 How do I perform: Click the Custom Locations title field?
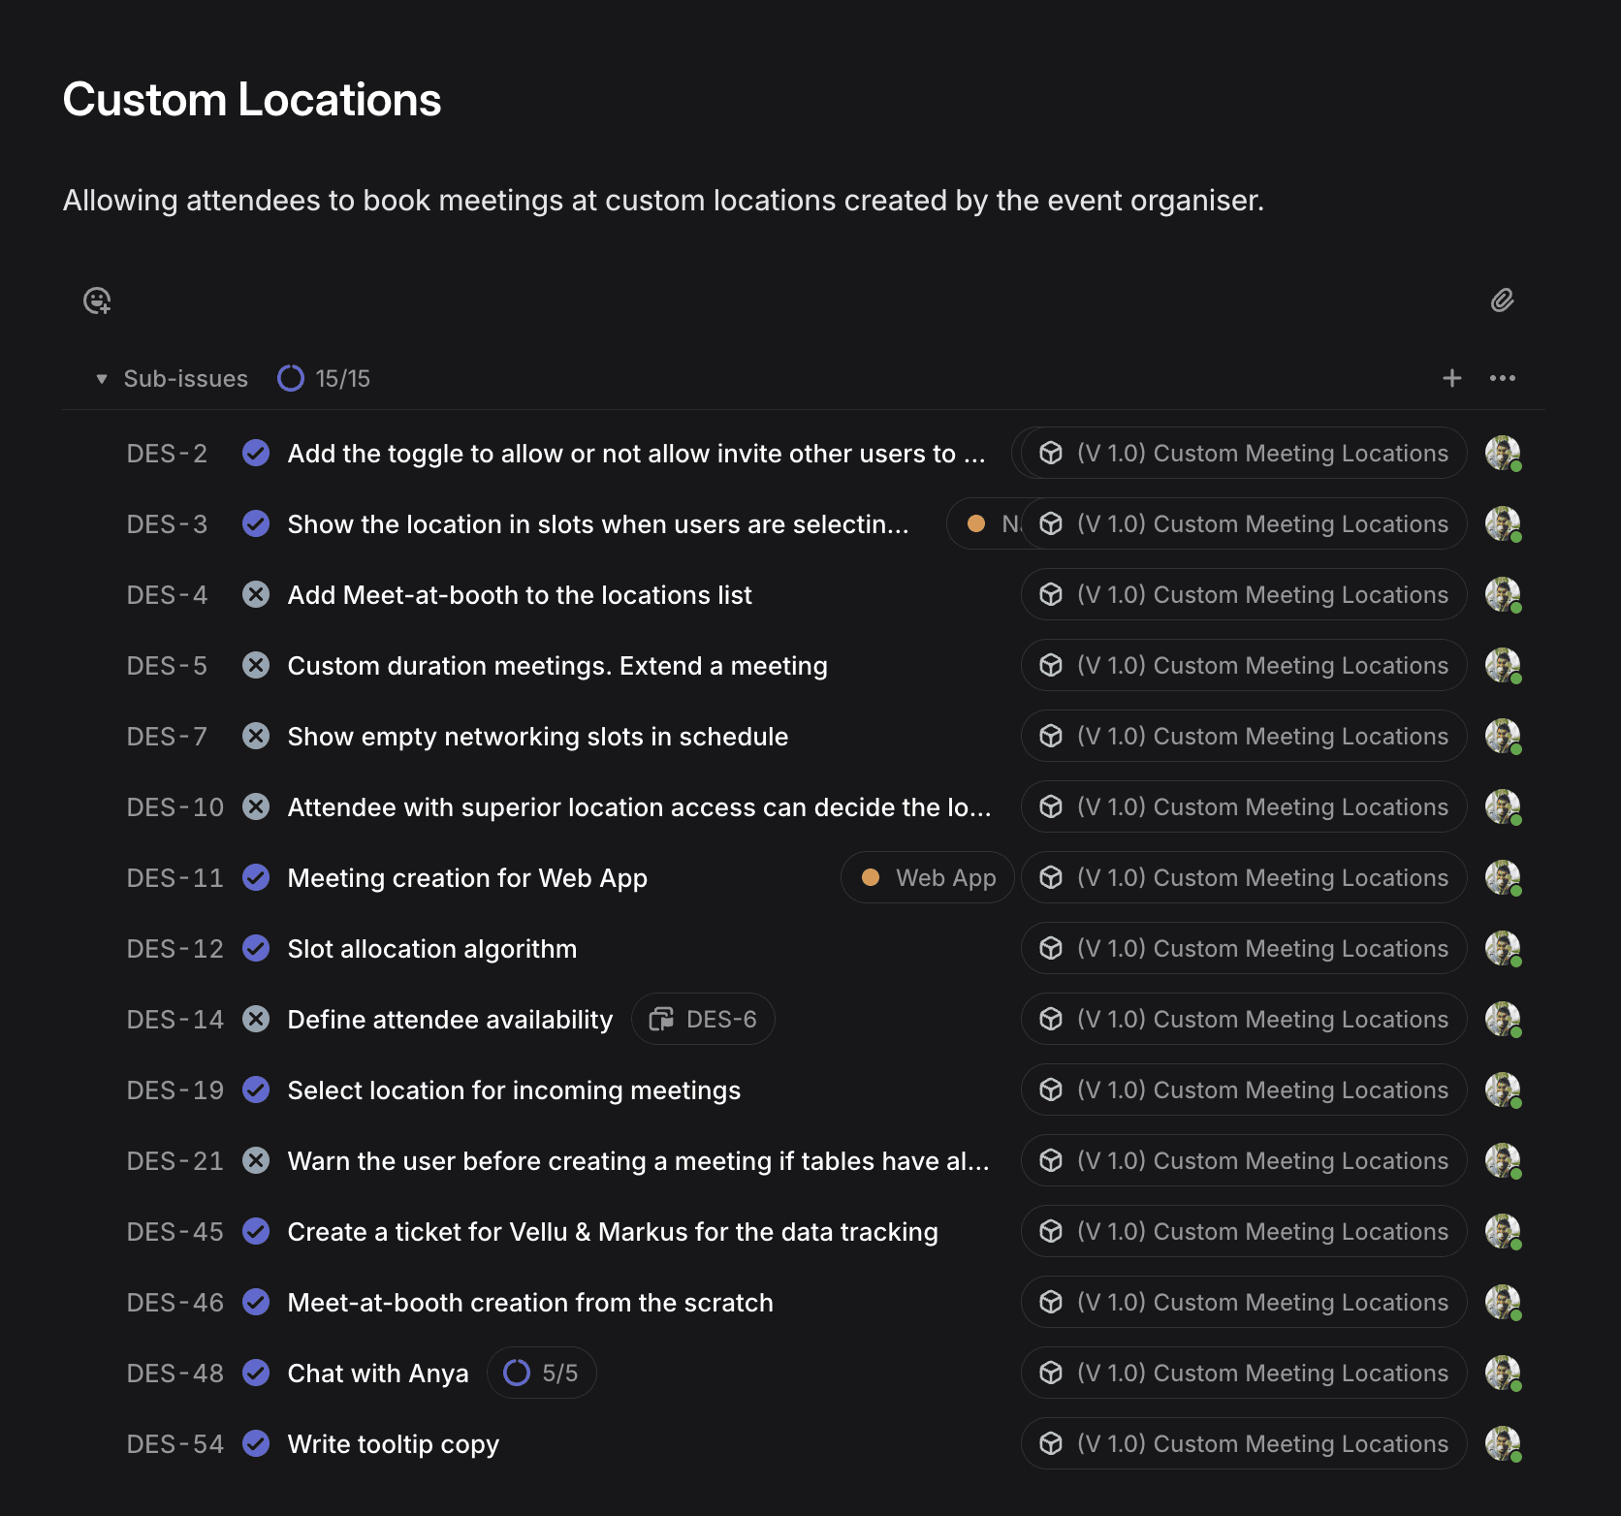coord(252,99)
